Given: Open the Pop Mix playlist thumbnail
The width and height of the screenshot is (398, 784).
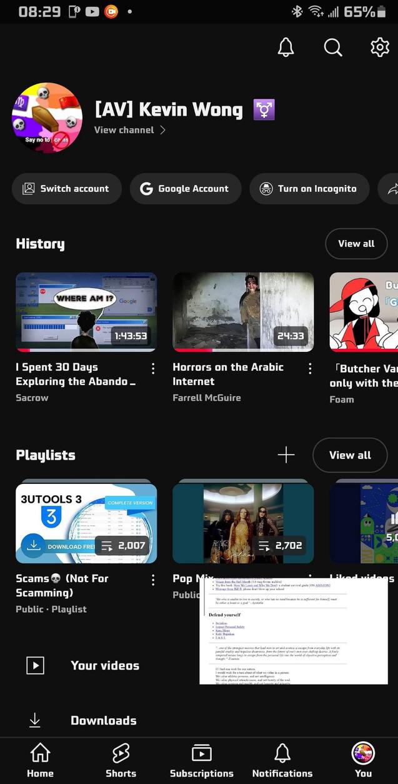Looking at the screenshot, I should point(243,523).
